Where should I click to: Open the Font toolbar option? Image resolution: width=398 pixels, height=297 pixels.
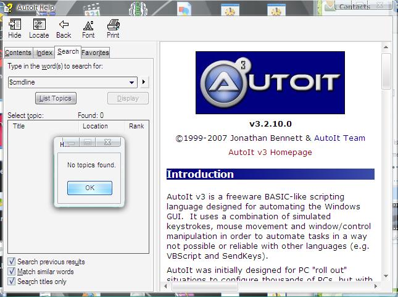click(x=88, y=28)
